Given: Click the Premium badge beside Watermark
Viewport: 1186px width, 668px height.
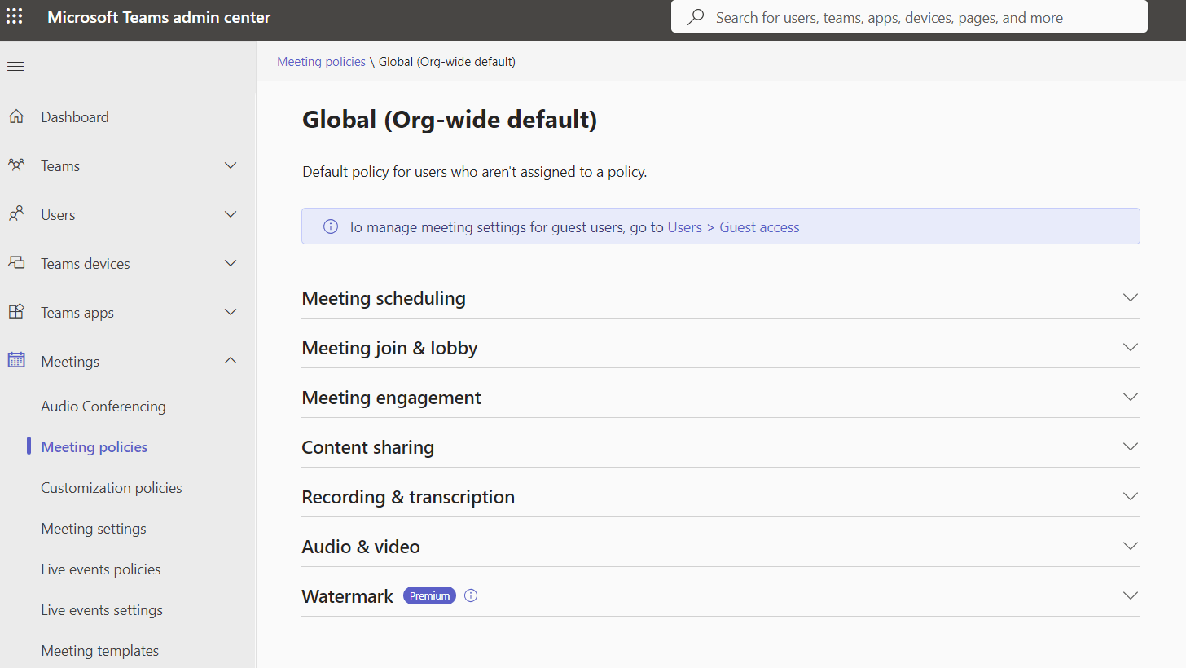Looking at the screenshot, I should 429,595.
